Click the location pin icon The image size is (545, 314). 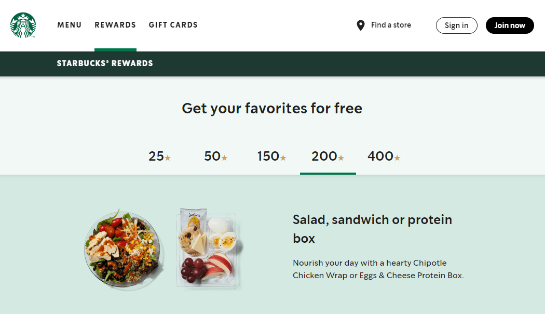pyautogui.click(x=361, y=25)
